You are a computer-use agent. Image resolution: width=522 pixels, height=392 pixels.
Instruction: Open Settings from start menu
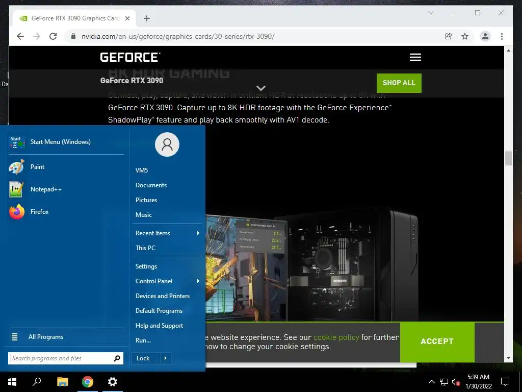[x=146, y=266]
